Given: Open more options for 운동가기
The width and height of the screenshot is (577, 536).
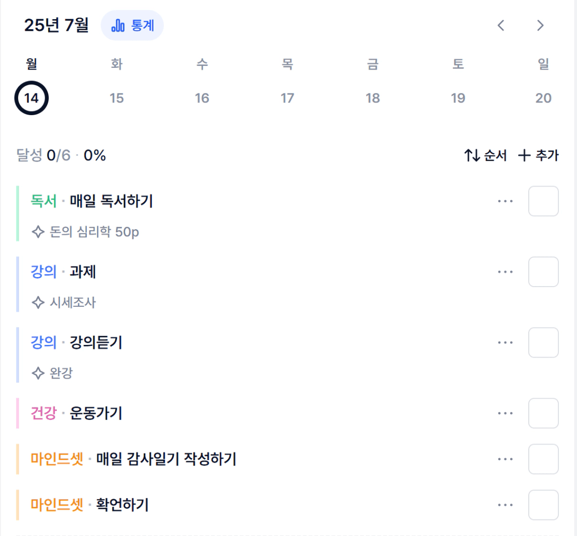Looking at the screenshot, I should coord(505,413).
